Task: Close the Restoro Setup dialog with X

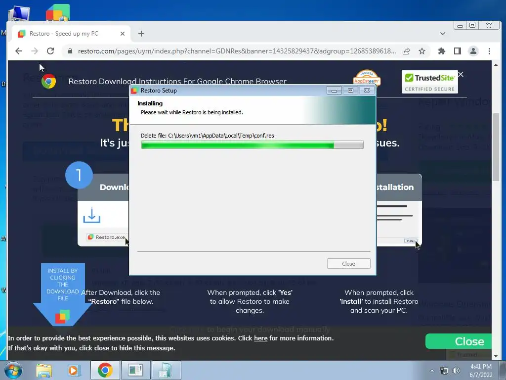Action: 367,91
